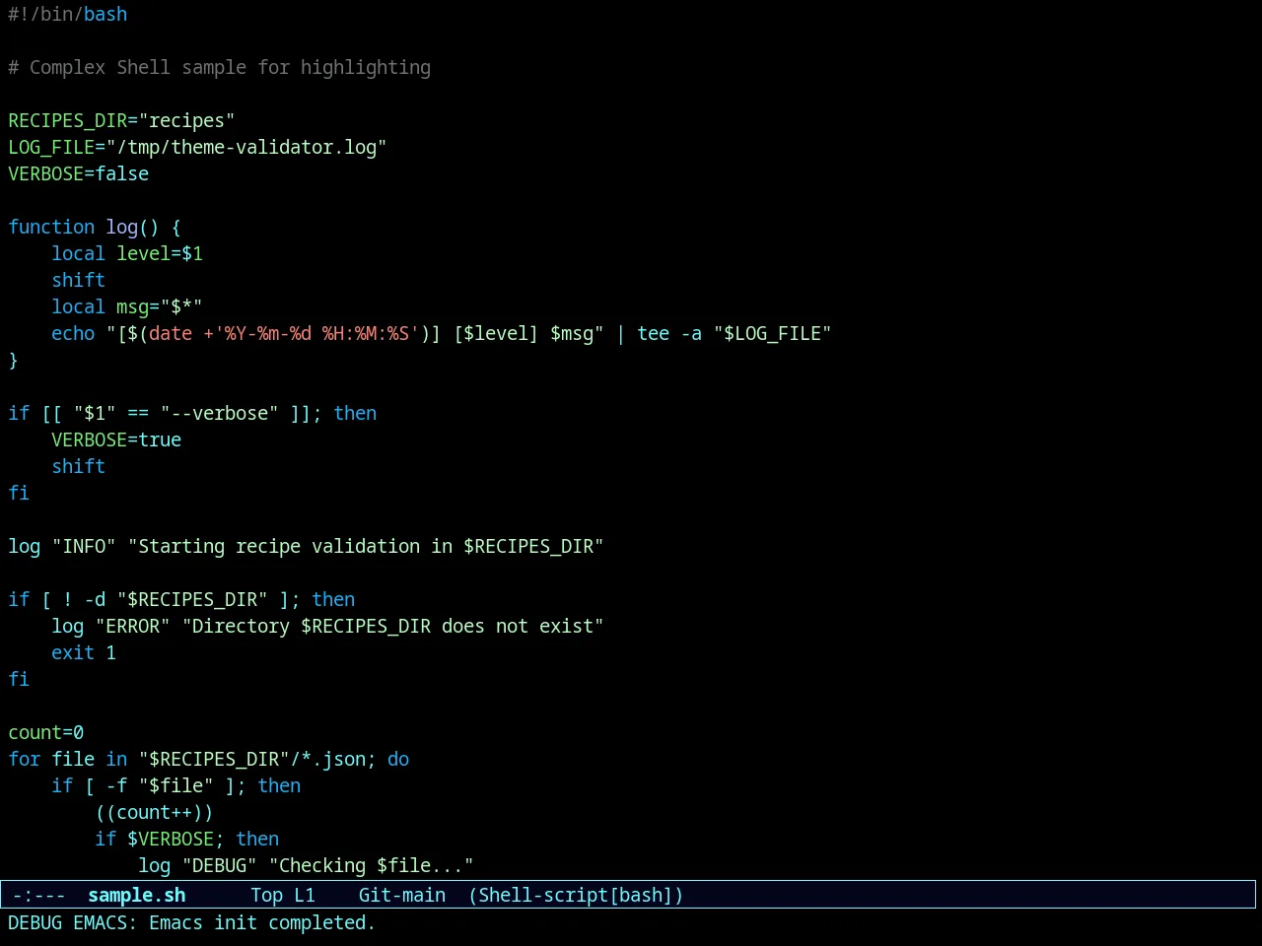The image size is (1262, 946).
Task: Click the log "ERROR" Directory does not exist line
Action: pyautogui.click(x=327, y=626)
